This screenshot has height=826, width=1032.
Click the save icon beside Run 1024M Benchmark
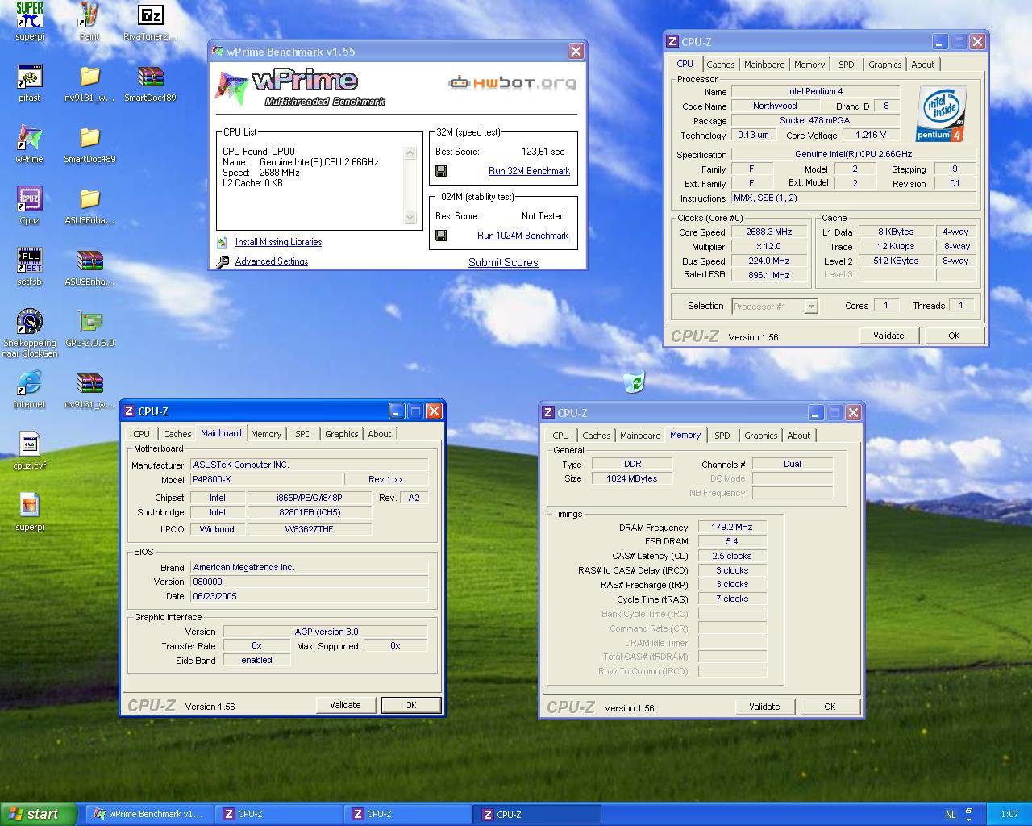[441, 236]
